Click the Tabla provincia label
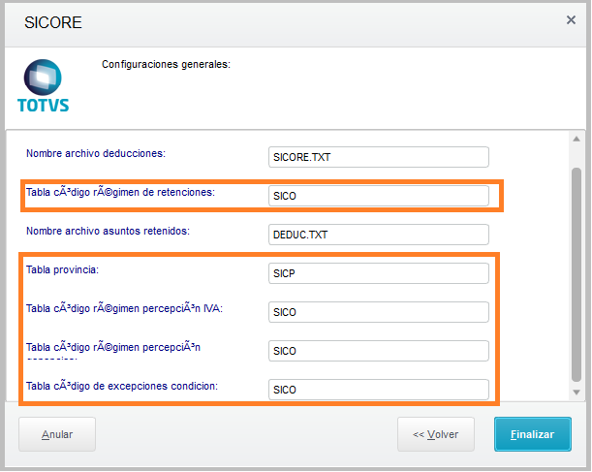 tap(62, 270)
